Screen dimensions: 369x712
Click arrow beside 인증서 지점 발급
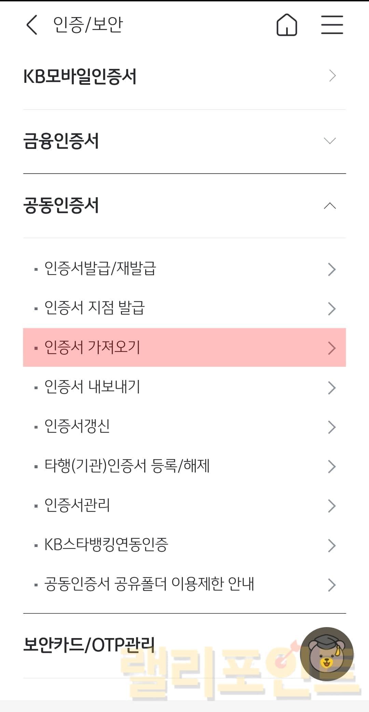331,309
